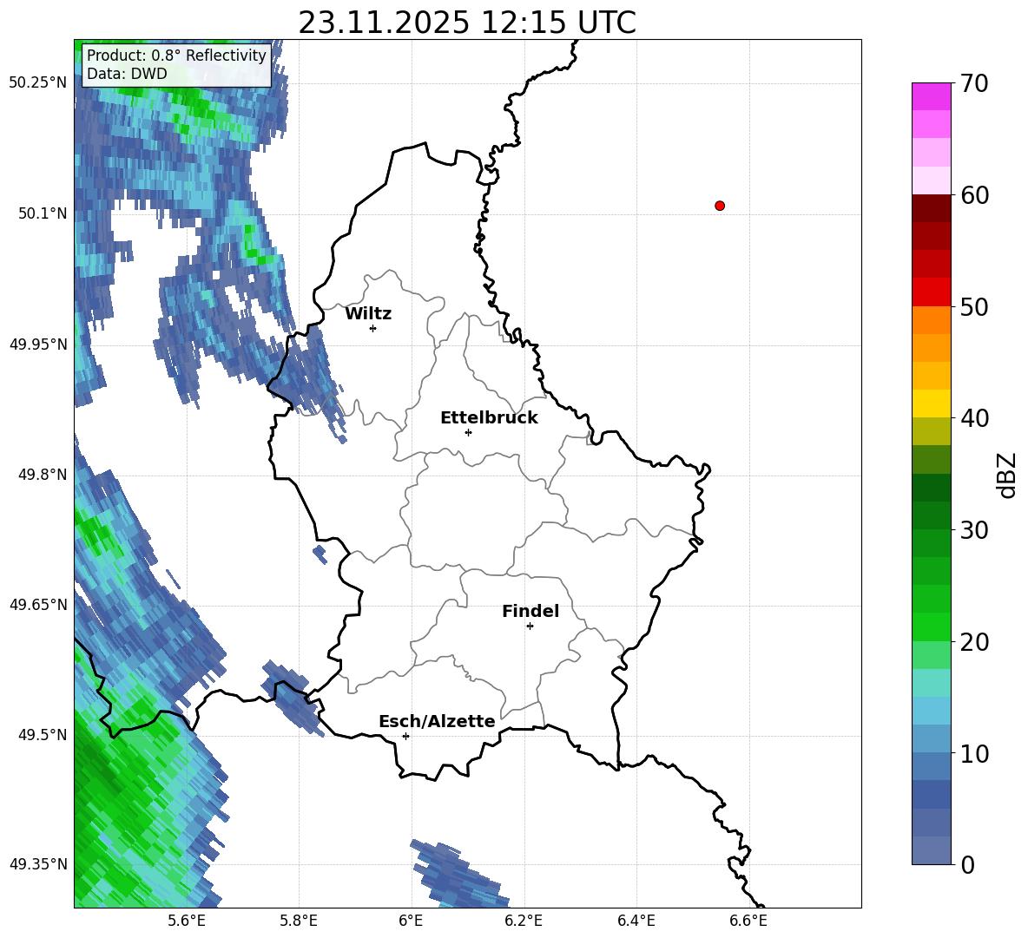Click the 49.35°N latitude label
1028x938 pixels.
(38, 864)
